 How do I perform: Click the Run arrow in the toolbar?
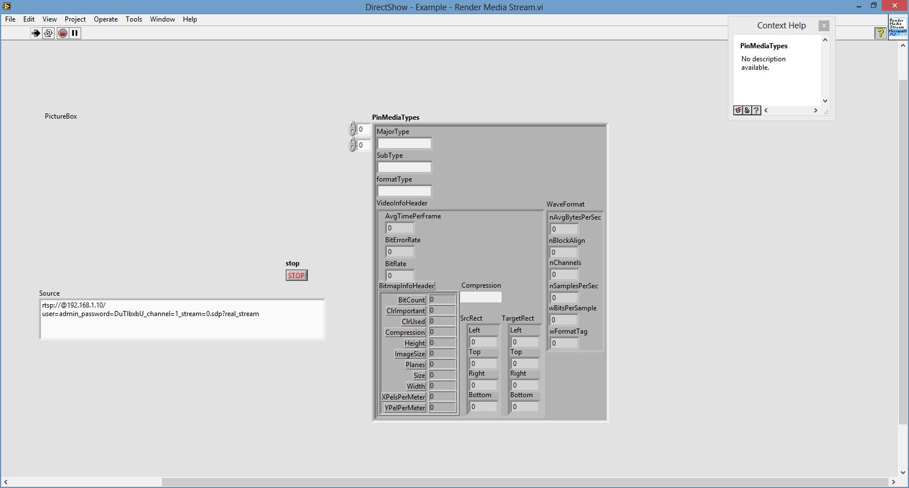tap(36, 33)
